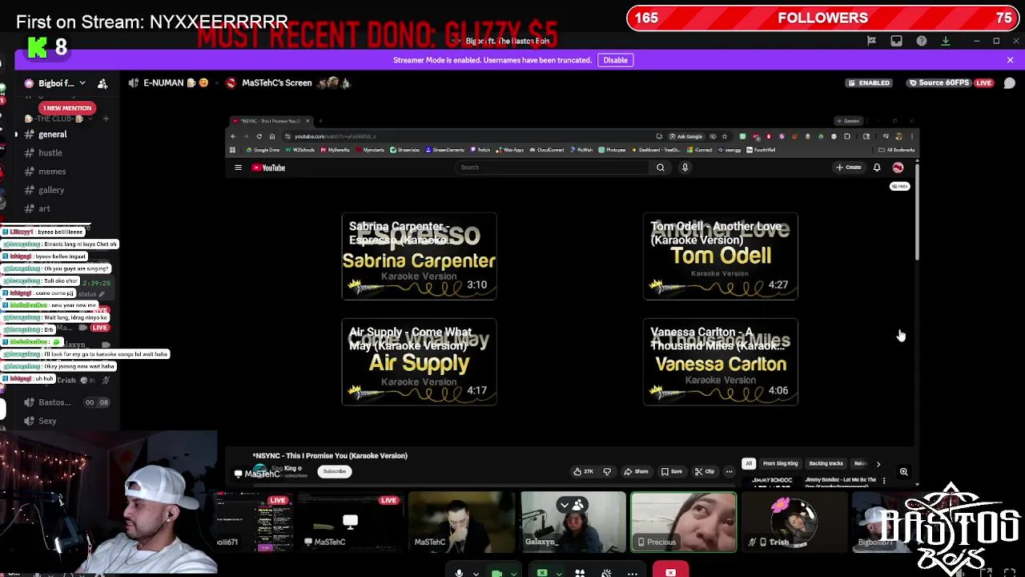The width and height of the screenshot is (1025, 577).
Task: Save the video to a playlist
Action: coord(671,471)
